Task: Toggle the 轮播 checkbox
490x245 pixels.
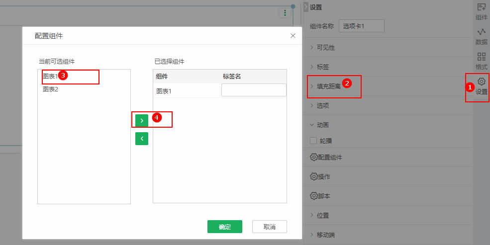Action: click(x=313, y=141)
